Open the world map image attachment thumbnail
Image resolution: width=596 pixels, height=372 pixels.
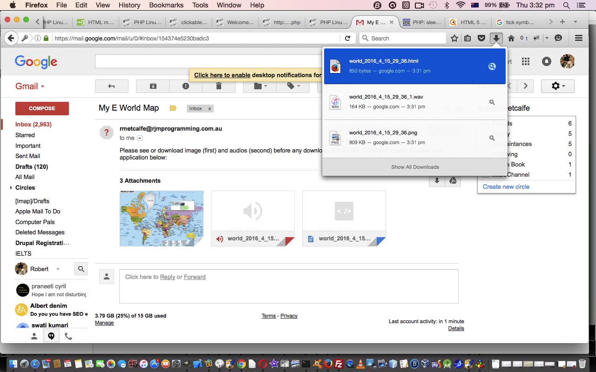161,218
